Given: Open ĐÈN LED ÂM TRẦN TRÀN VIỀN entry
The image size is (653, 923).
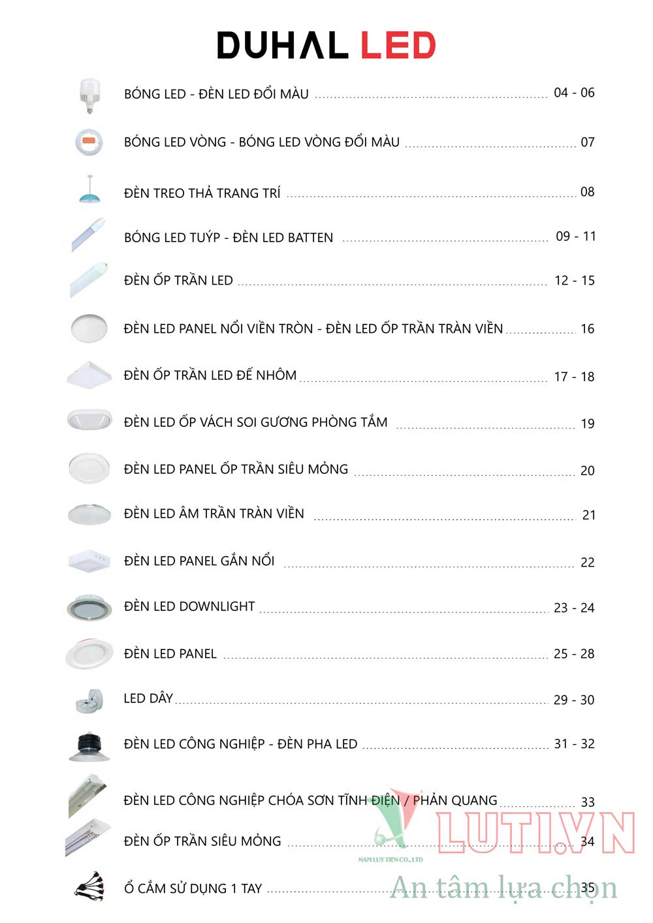Looking at the screenshot, I should 214,514.
